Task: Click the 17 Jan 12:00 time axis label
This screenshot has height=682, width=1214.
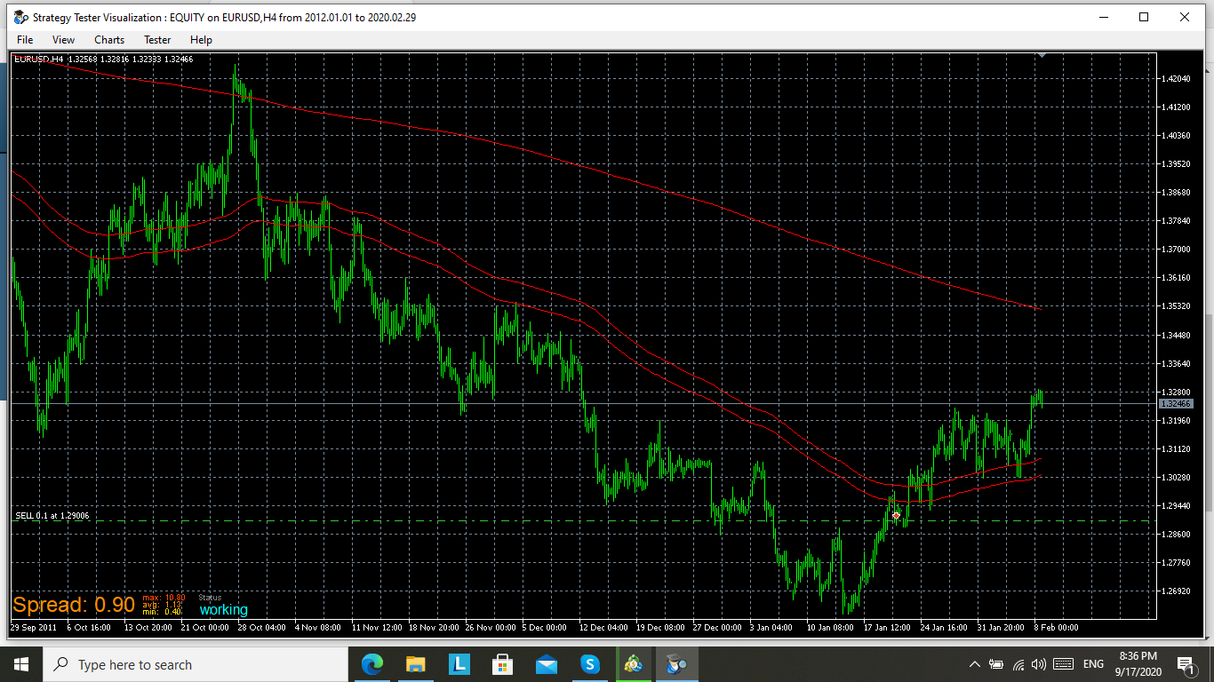Action: (887, 628)
